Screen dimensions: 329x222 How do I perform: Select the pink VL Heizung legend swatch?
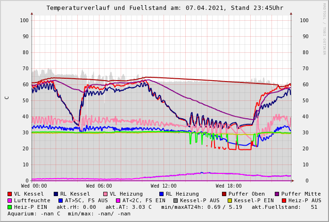[x=106, y=194]
